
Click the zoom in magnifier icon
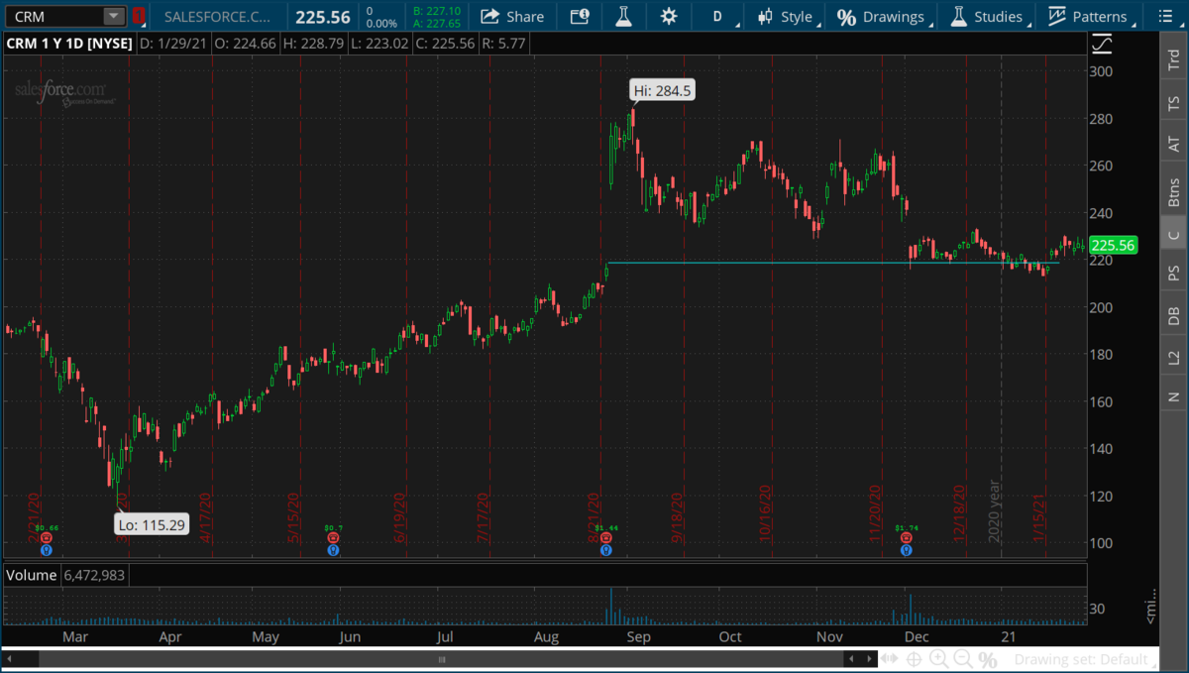[x=939, y=659]
